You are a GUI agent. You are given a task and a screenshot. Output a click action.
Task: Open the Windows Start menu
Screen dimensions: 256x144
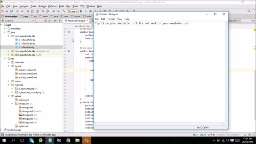tap(4, 140)
